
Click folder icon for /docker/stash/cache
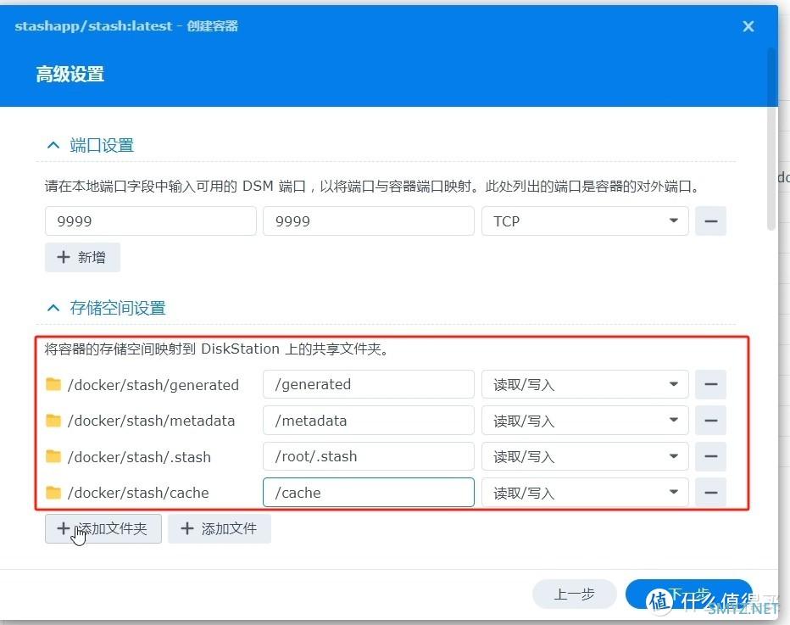(x=53, y=493)
